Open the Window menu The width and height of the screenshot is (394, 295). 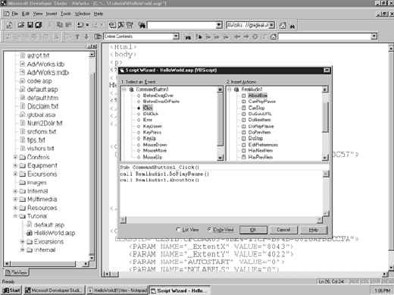click(83, 14)
